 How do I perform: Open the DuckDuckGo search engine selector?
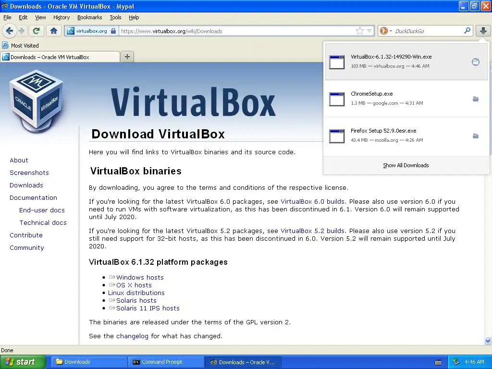(x=386, y=31)
